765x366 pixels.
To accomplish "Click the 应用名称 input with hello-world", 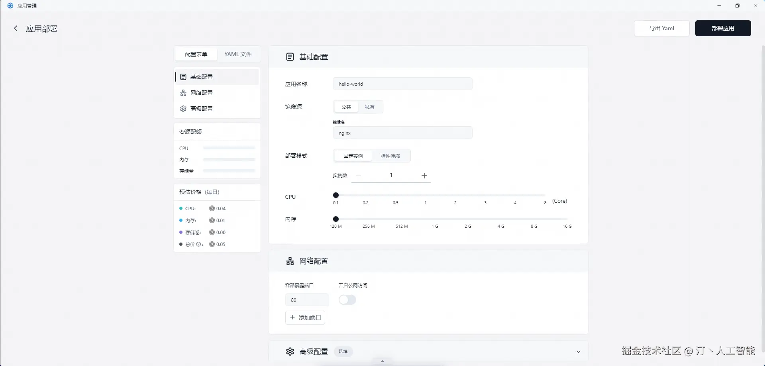I will click(403, 84).
